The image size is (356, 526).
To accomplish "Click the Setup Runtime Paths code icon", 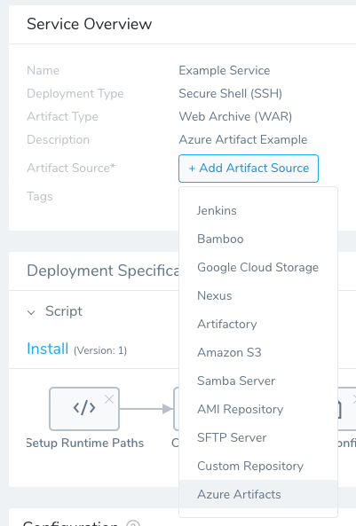I will [84, 408].
